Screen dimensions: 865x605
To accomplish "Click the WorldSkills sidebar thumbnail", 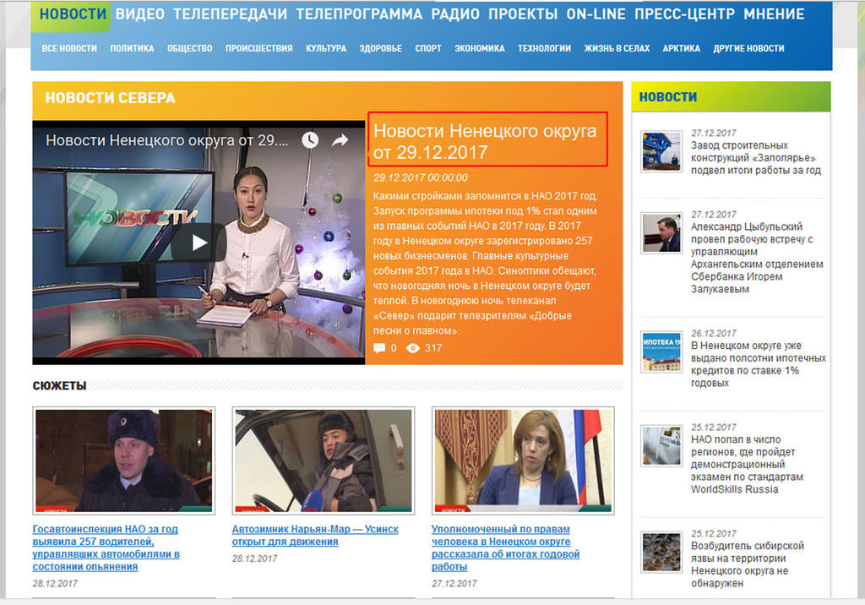I will tap(661, 445).
